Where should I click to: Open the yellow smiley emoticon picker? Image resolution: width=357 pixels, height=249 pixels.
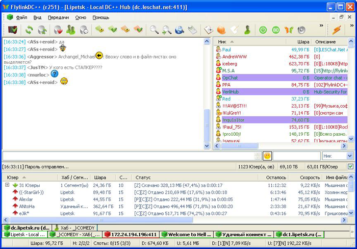point(267,156)
